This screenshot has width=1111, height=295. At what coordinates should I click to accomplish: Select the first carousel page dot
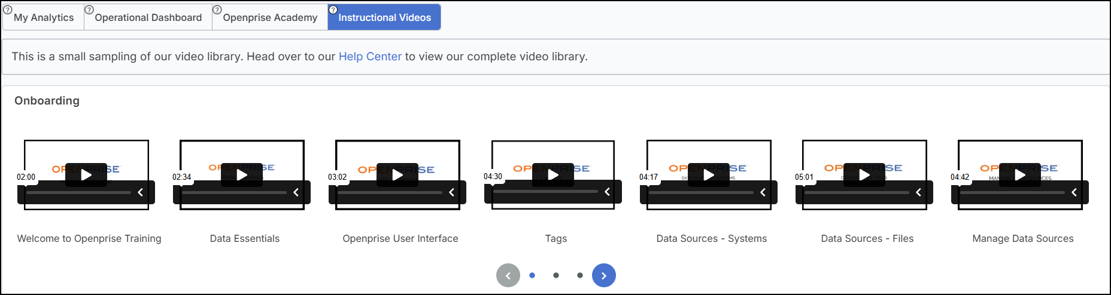[x=532, y=275]
